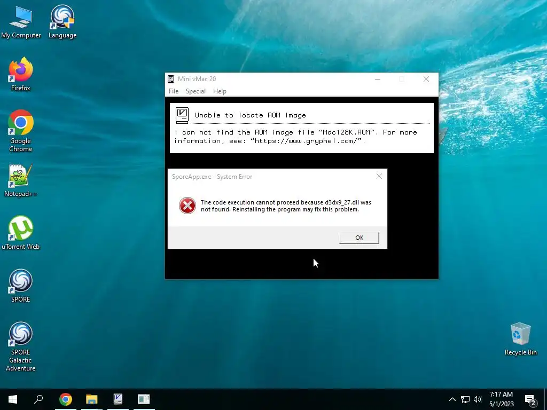
Task: Launch Google Chrome desktop shortcut
Action: tap(21, 131)
